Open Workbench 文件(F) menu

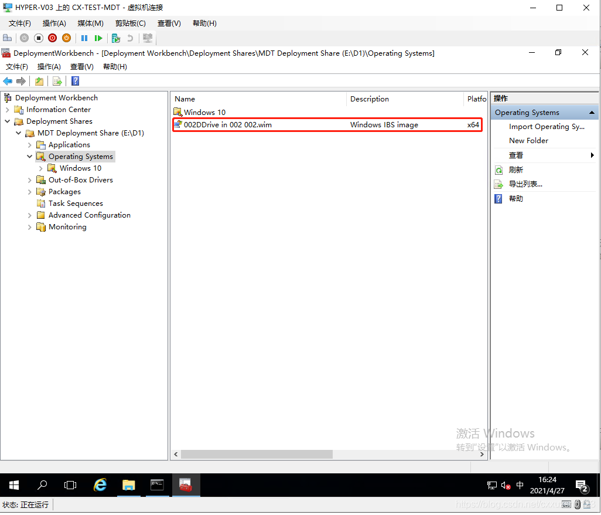[16, 67]
